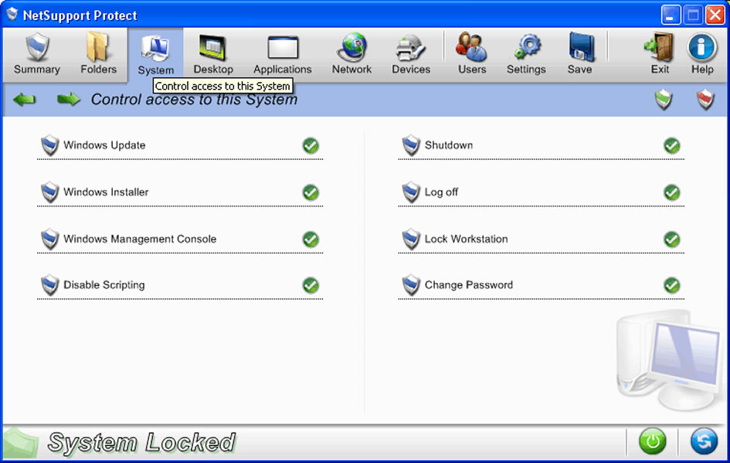Select the Change Password label

click(x=468, y=285)
